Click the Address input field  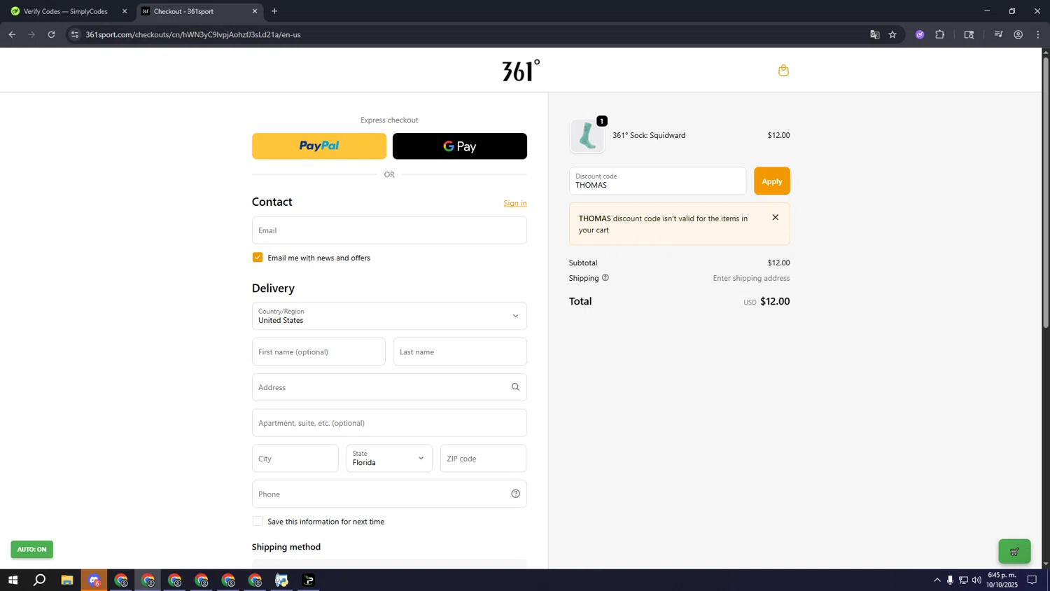pos(389,387)
